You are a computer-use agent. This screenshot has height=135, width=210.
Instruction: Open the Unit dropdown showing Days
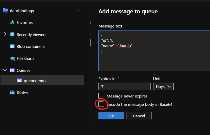163,86
